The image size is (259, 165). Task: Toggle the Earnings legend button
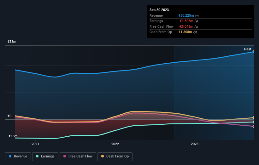[x=45, y=156]
